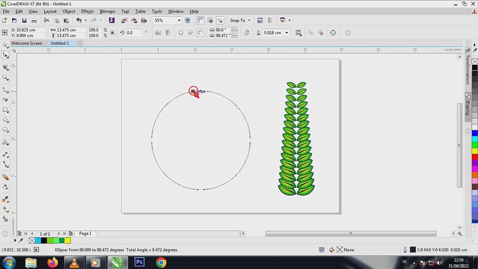Go to next page arrow in navigator

(59, 234)
